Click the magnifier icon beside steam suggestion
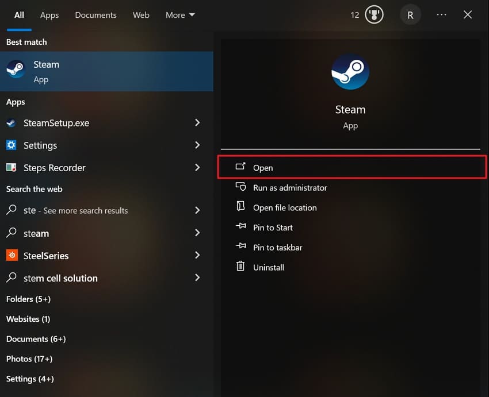489x397 pixels. (12, 233)
